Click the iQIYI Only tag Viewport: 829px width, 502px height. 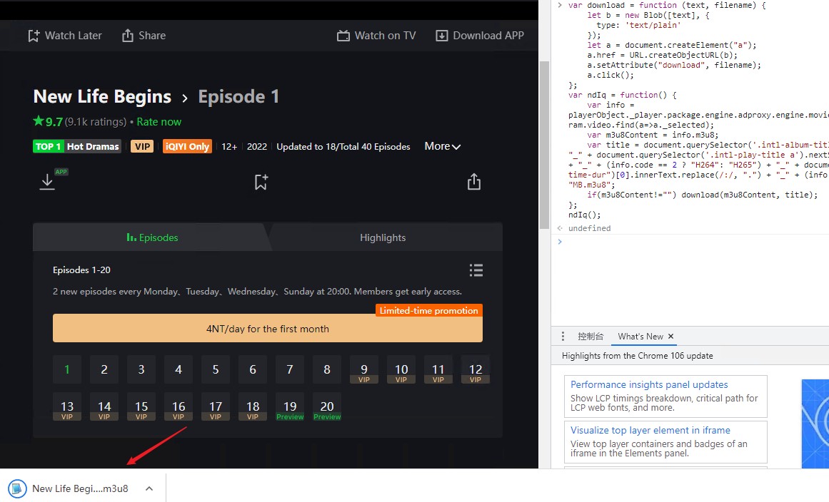187,146
